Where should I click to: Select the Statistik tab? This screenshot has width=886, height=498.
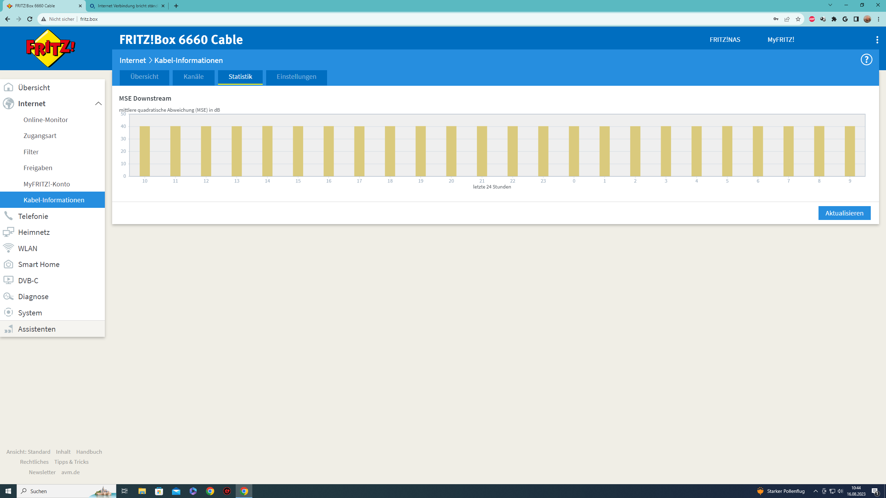(x=240, y=77)
